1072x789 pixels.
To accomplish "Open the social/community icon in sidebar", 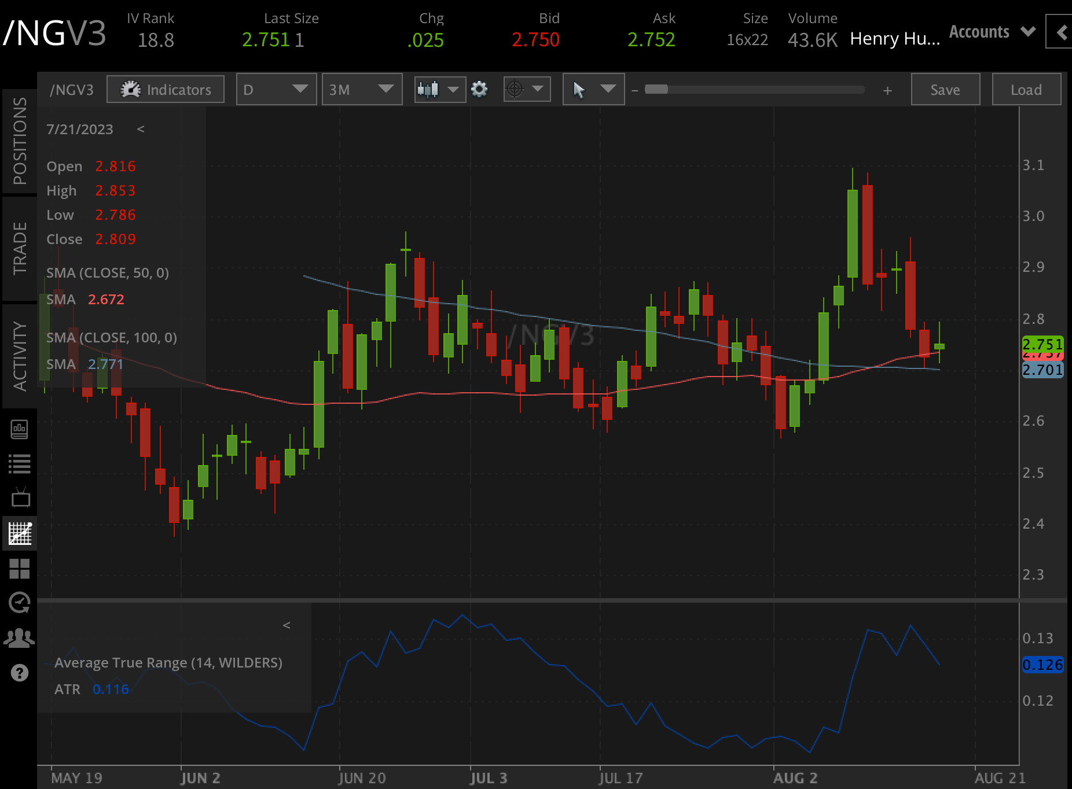I will tap(20, 638).
